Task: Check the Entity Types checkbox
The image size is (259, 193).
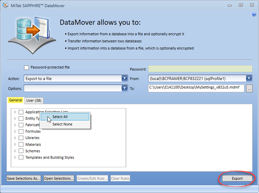Action: pyautogui.click(x=21, y=118)
